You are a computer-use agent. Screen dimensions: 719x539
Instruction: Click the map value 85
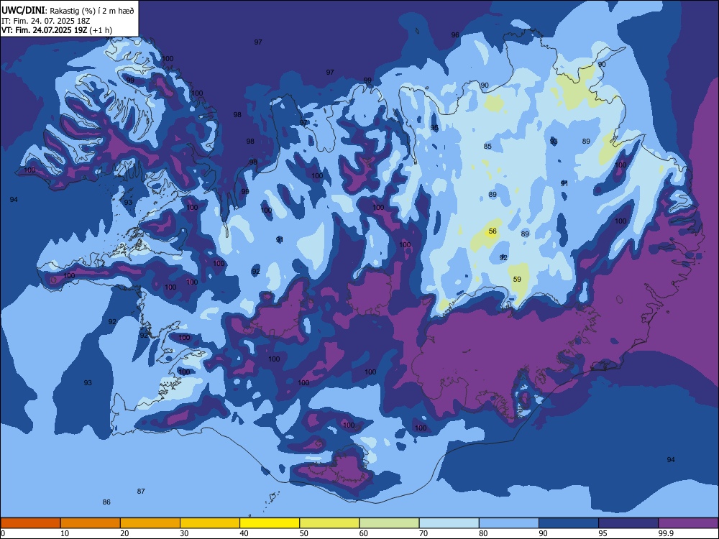point(487,146)
